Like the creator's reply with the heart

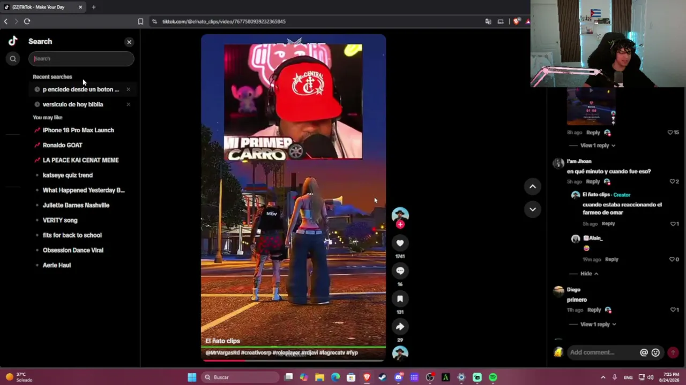[673, 224]
